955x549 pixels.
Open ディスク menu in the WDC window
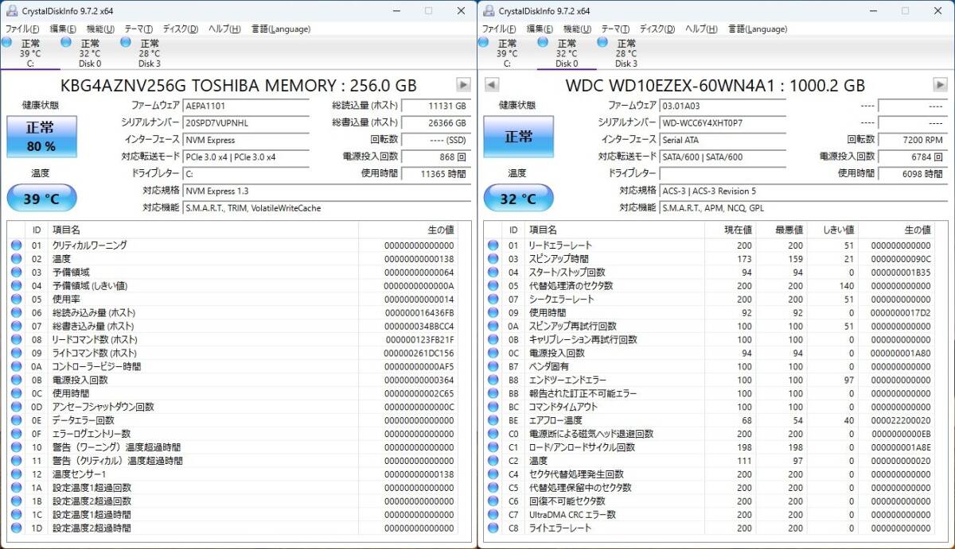pos(657,29)
